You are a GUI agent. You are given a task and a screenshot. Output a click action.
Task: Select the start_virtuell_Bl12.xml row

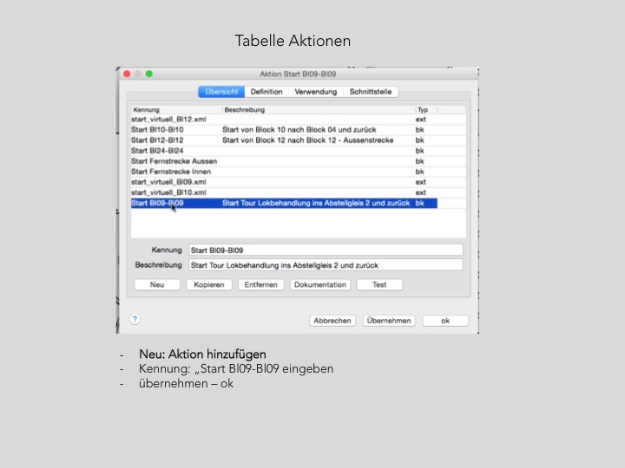tap(168, 119)
